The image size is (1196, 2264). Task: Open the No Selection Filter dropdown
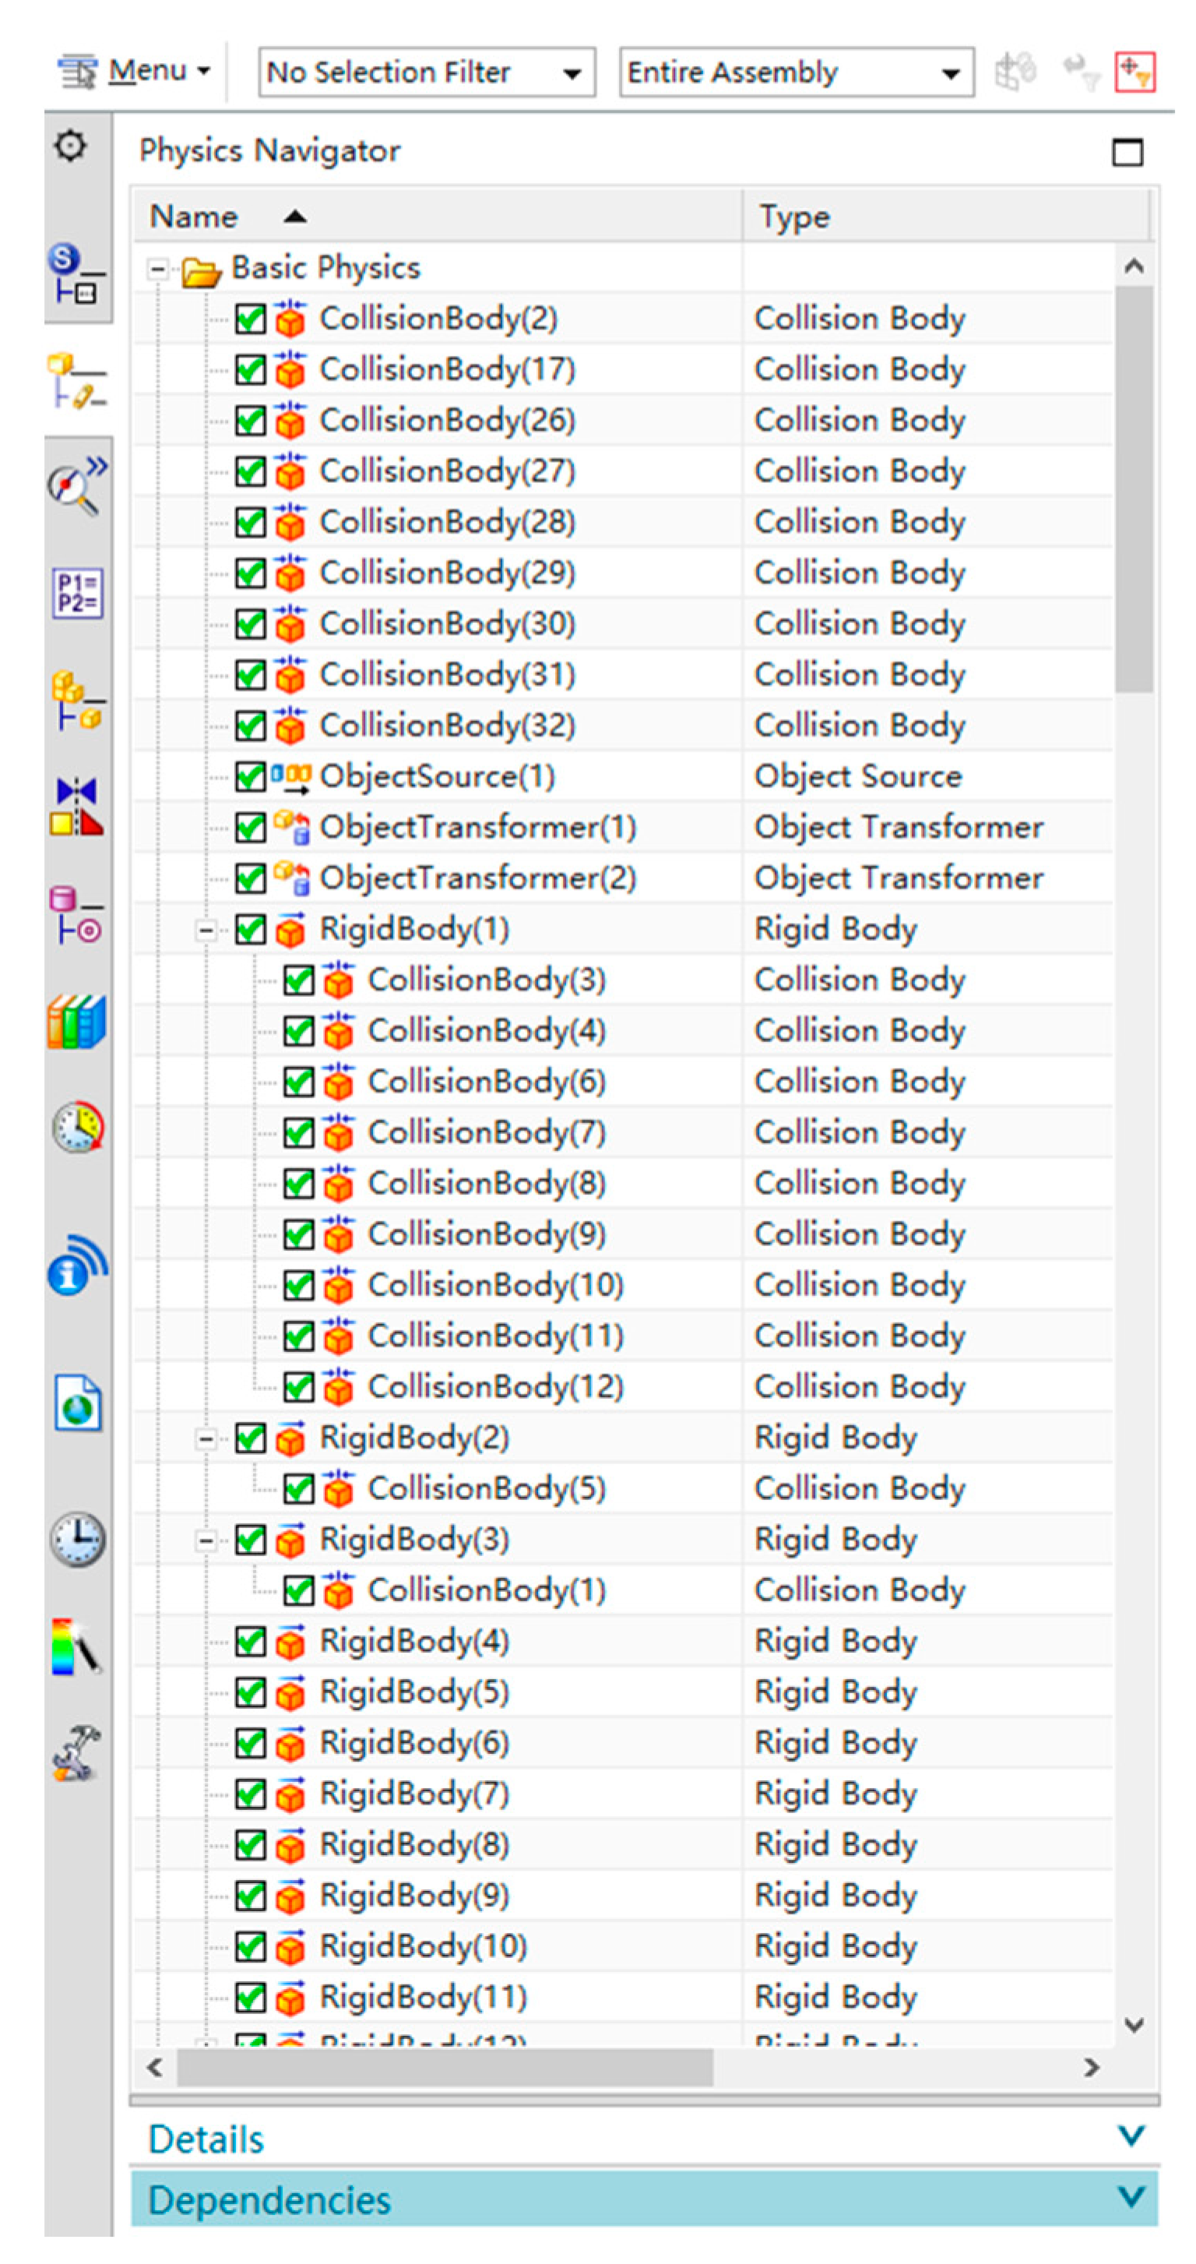[426, 72]
